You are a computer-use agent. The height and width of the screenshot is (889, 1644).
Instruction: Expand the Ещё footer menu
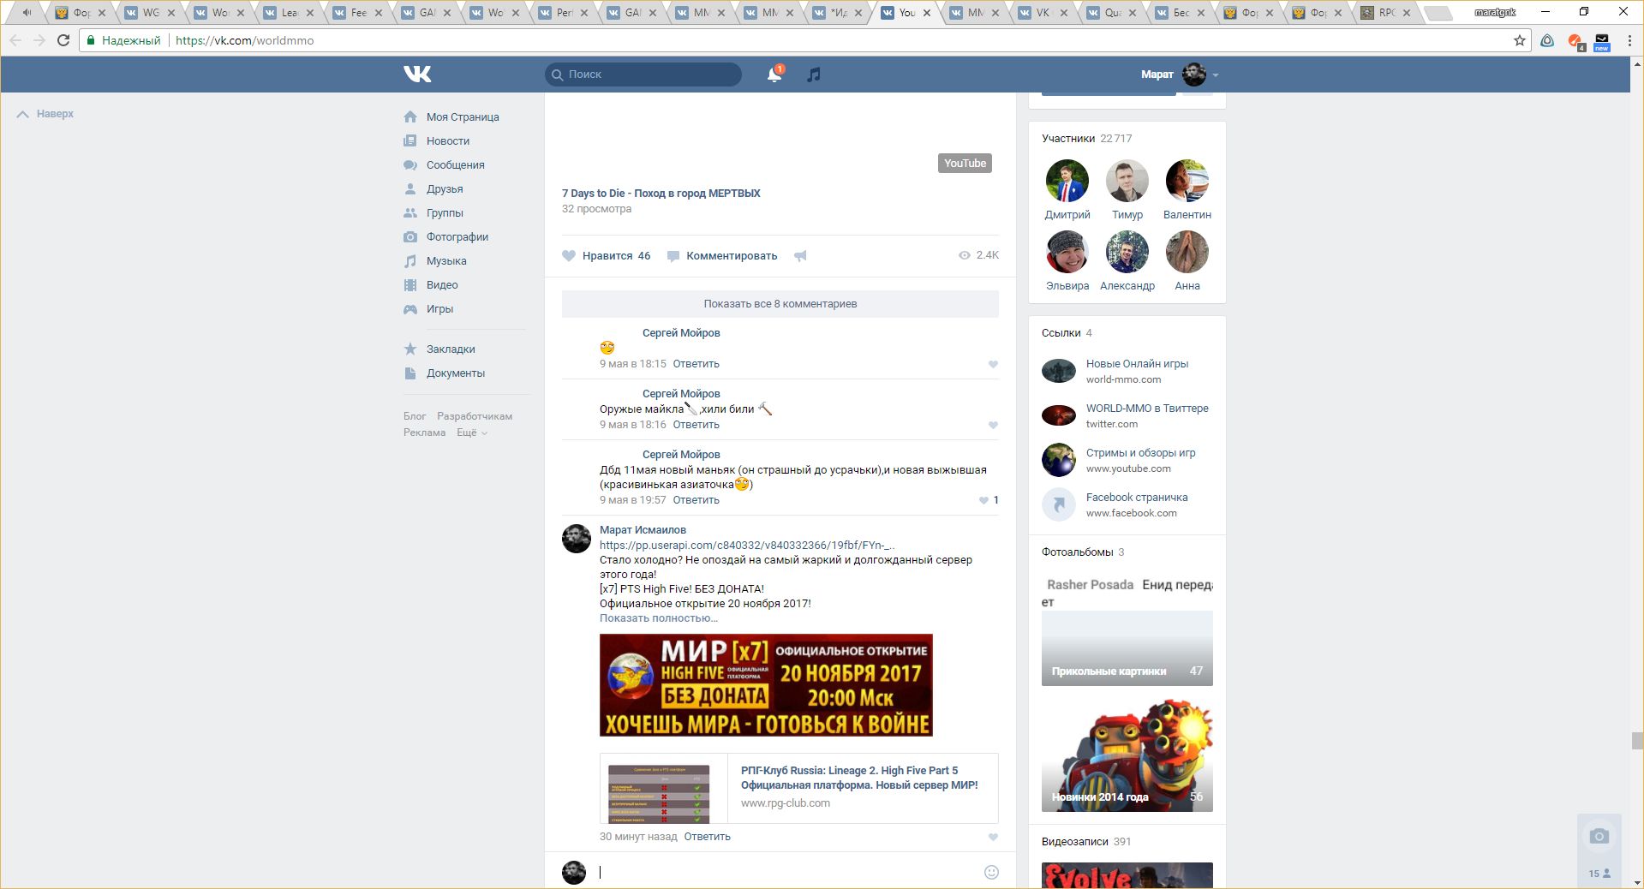(472, 433)
